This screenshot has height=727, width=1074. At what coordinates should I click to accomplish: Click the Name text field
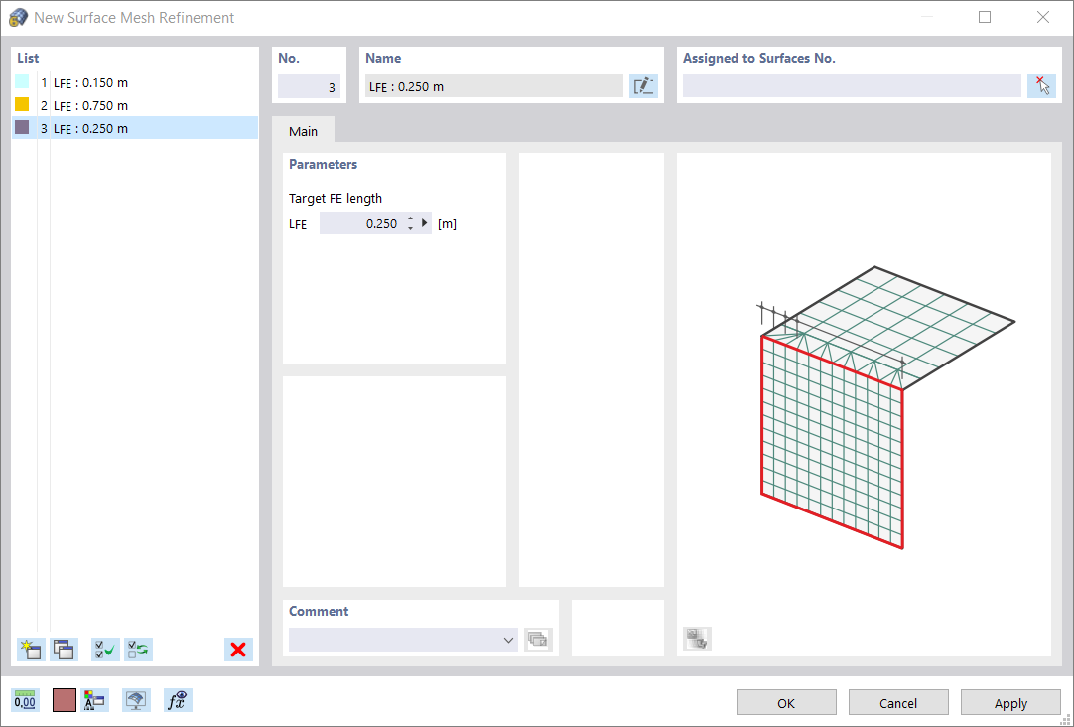point(494,87)
